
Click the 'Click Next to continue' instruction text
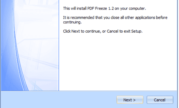pos(103,31)
